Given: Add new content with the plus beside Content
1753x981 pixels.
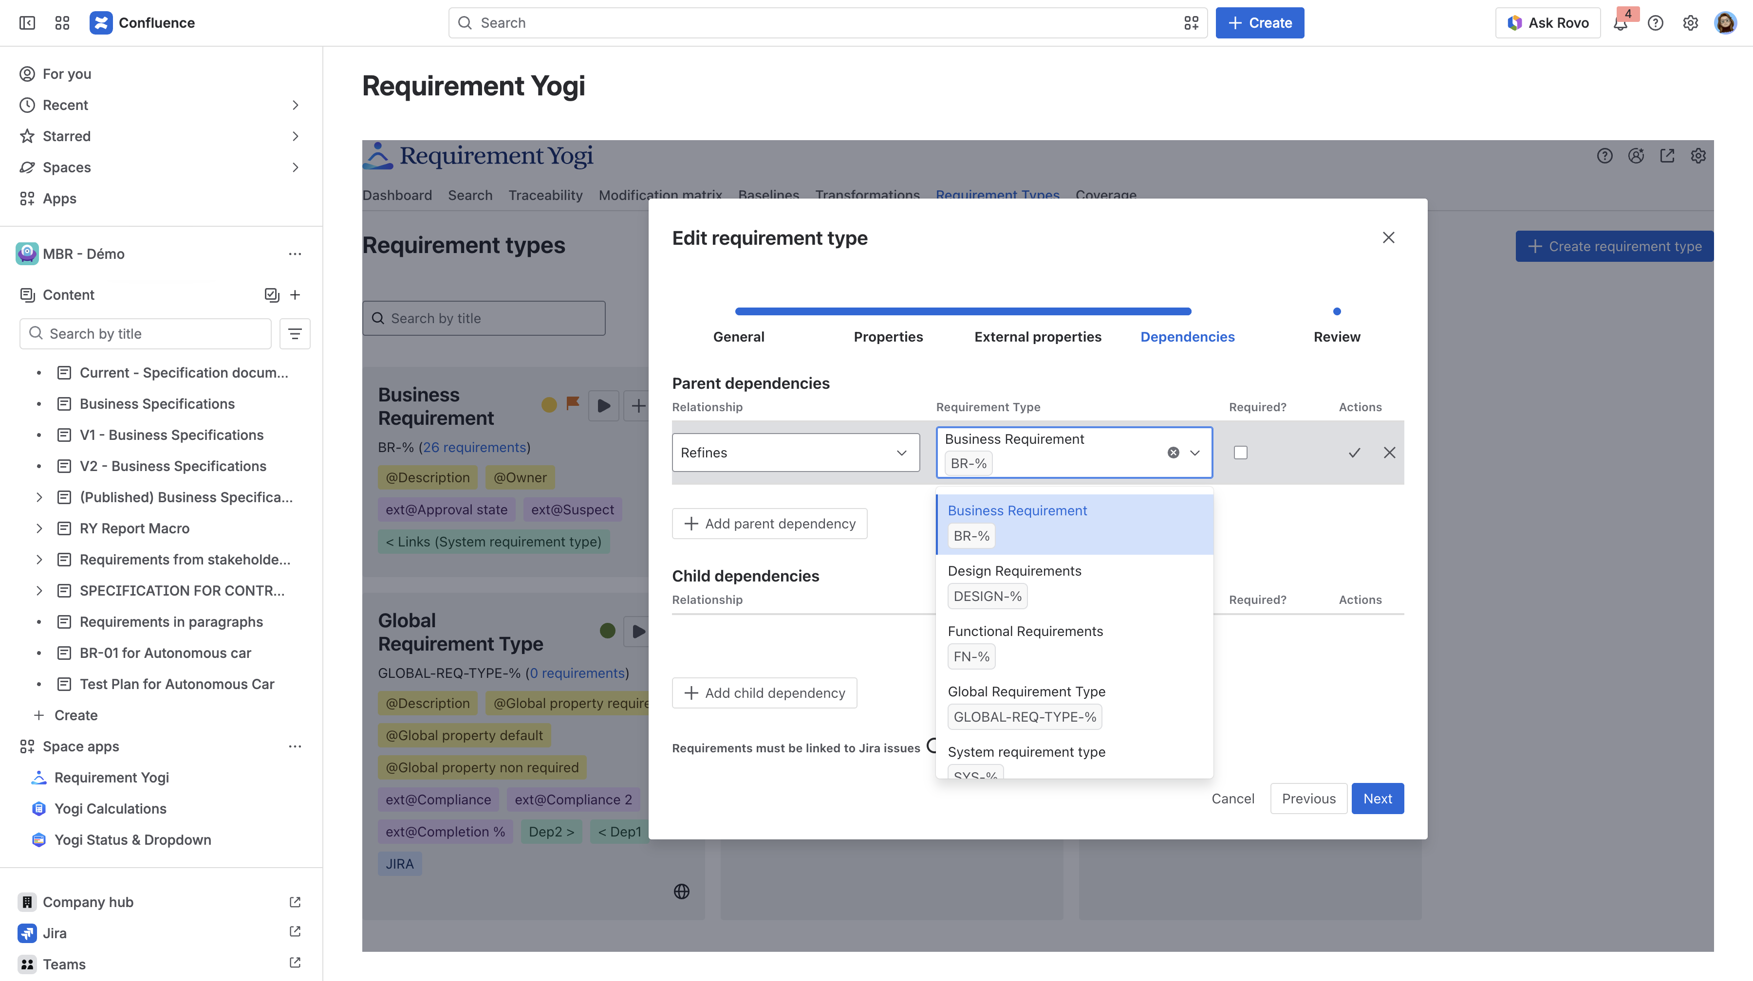Looking at the screenshot, I should [295, 294].
